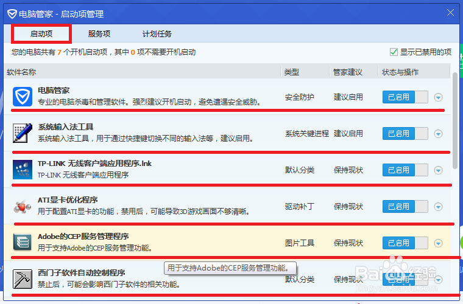Select the 系统输入法工具 title text
Image resolution: width=463 pixels, height=304 pixels.
(66, 127)
